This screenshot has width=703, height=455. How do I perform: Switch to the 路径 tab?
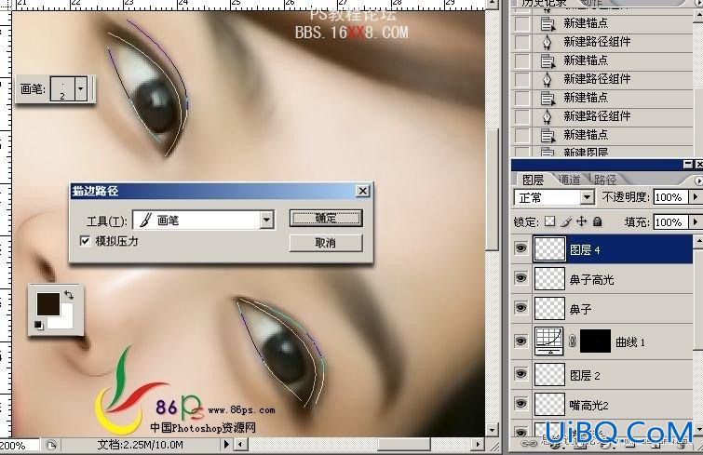tap(605, 180)
